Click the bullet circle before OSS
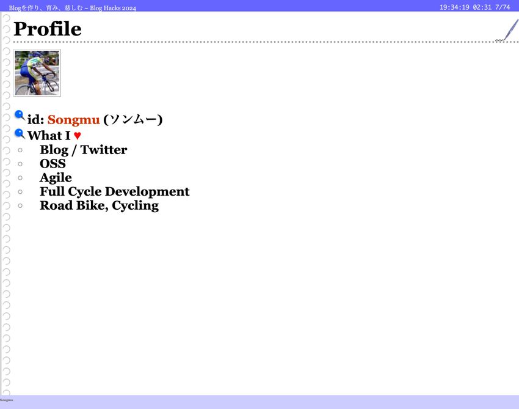 pyautogui.click(x=20, y=164)
